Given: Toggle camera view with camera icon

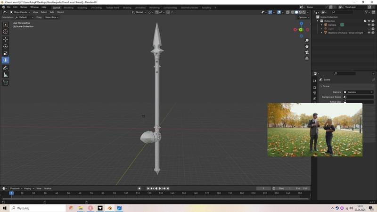Looking at the screenshot, I should pos(307,52).
